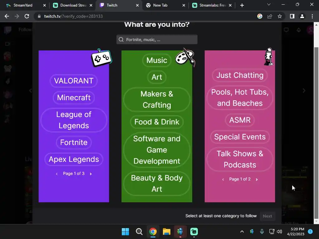The height and width of the screenshot is (239, 319).
Task: Open Streamlabs app in taskbar
Action: tap(194, 232)
